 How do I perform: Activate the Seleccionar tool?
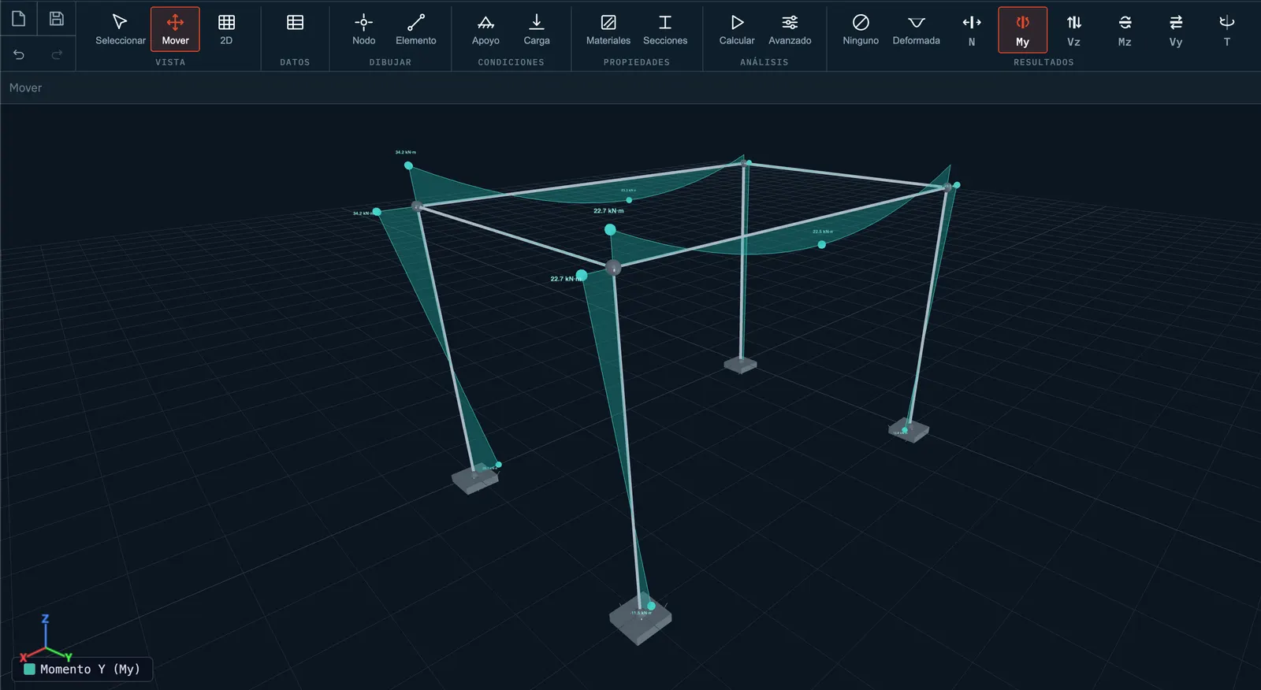[120, 29]
